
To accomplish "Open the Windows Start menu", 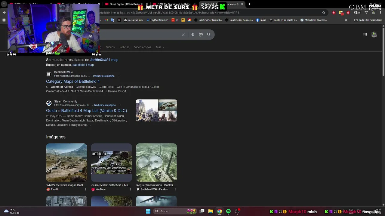I will [x=148, y=211].
